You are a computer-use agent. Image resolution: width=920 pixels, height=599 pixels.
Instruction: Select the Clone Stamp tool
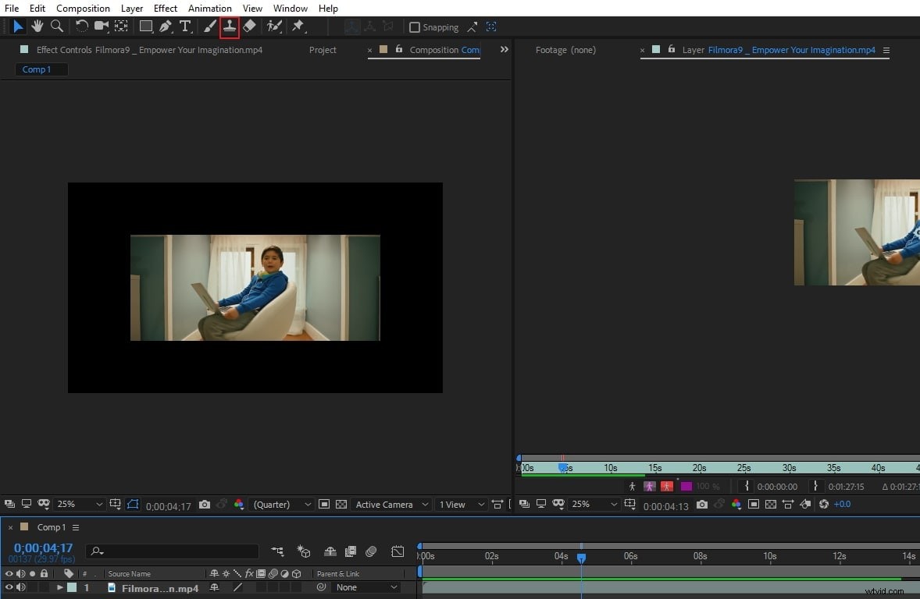(x=229, y=27)
